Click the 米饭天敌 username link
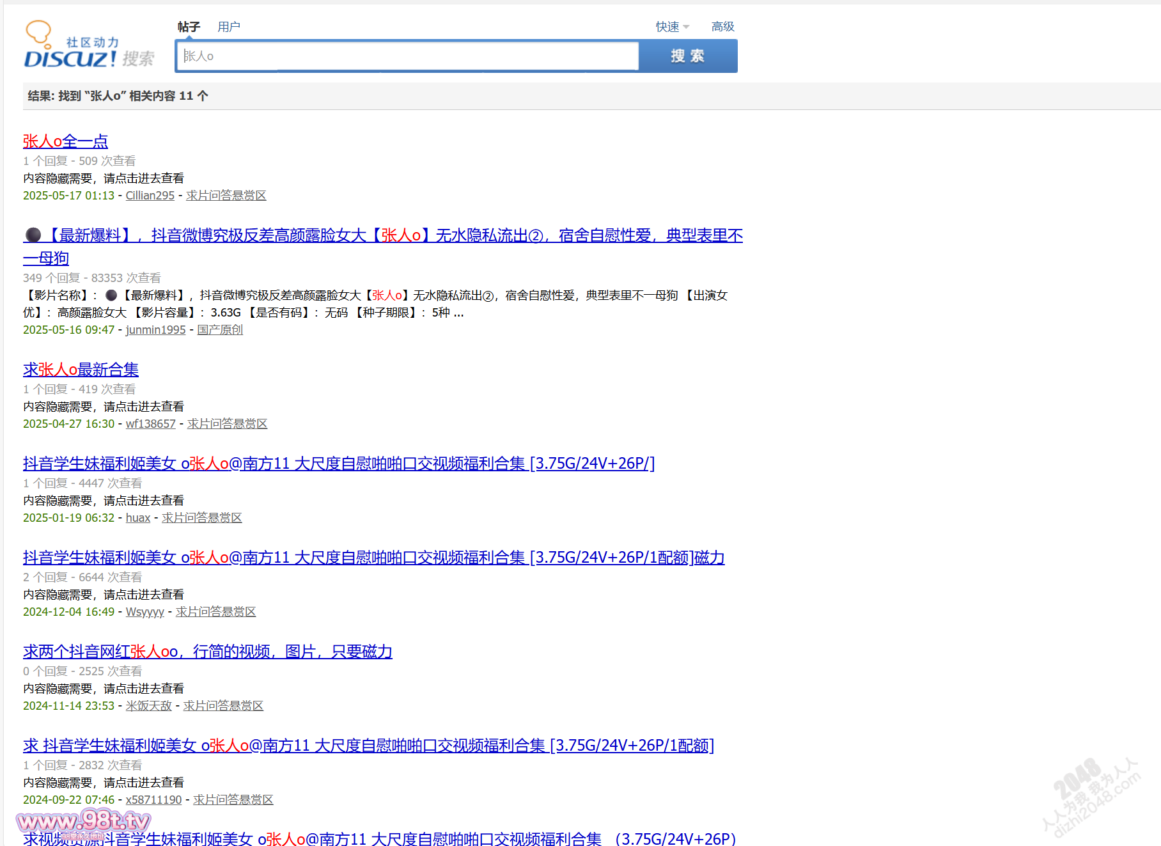 tap(148, 705)
